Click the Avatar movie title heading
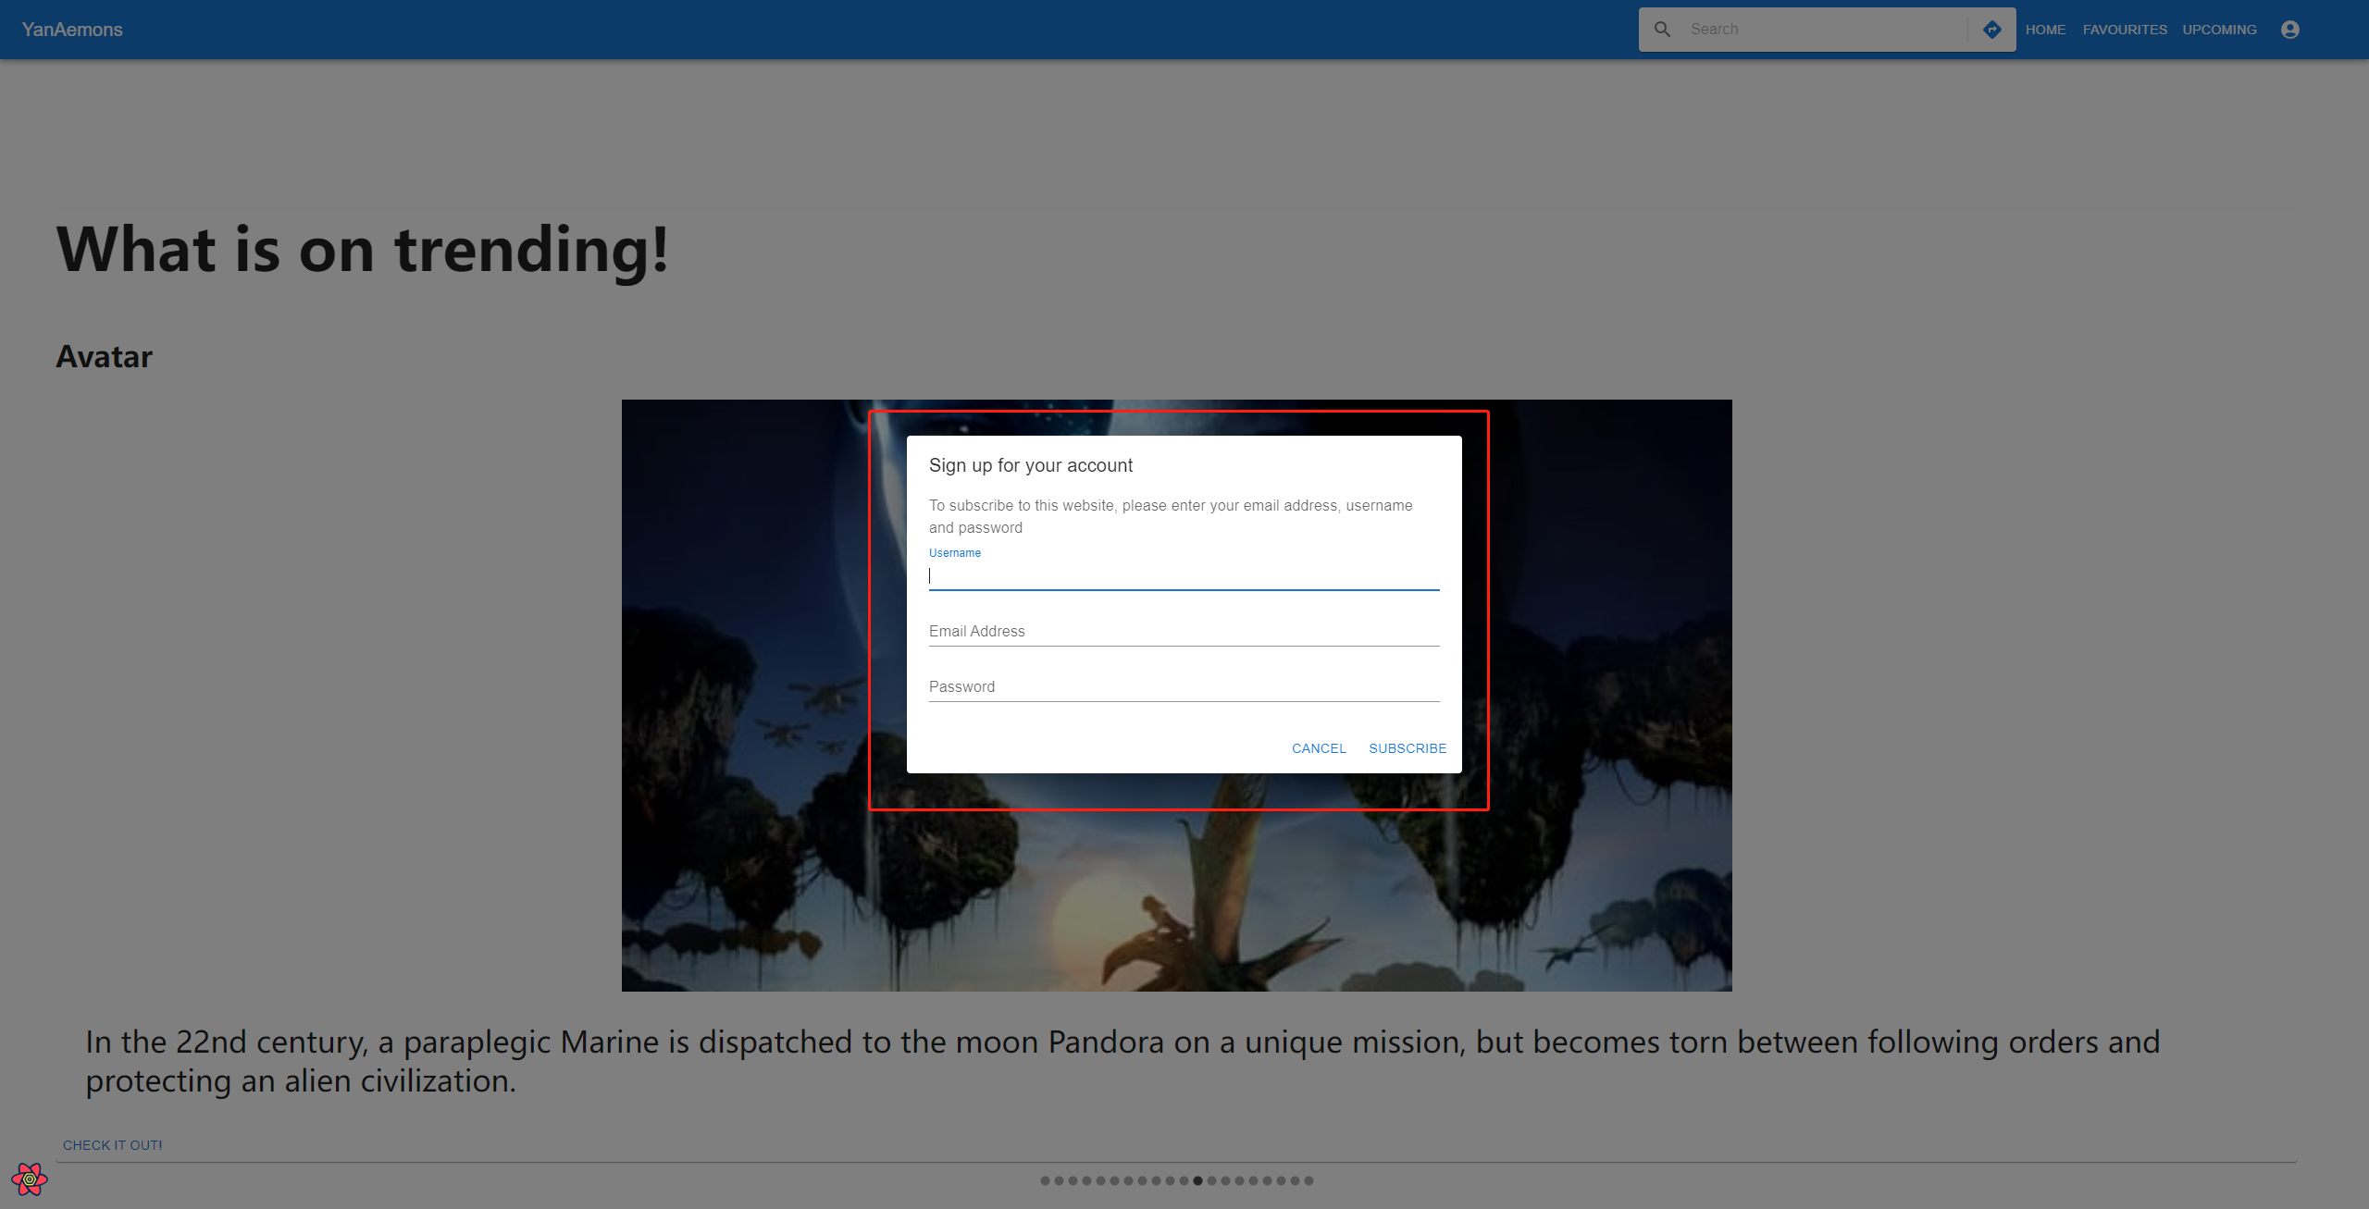The height and width of the screenshot is (1209, 2369). (104, 357)
